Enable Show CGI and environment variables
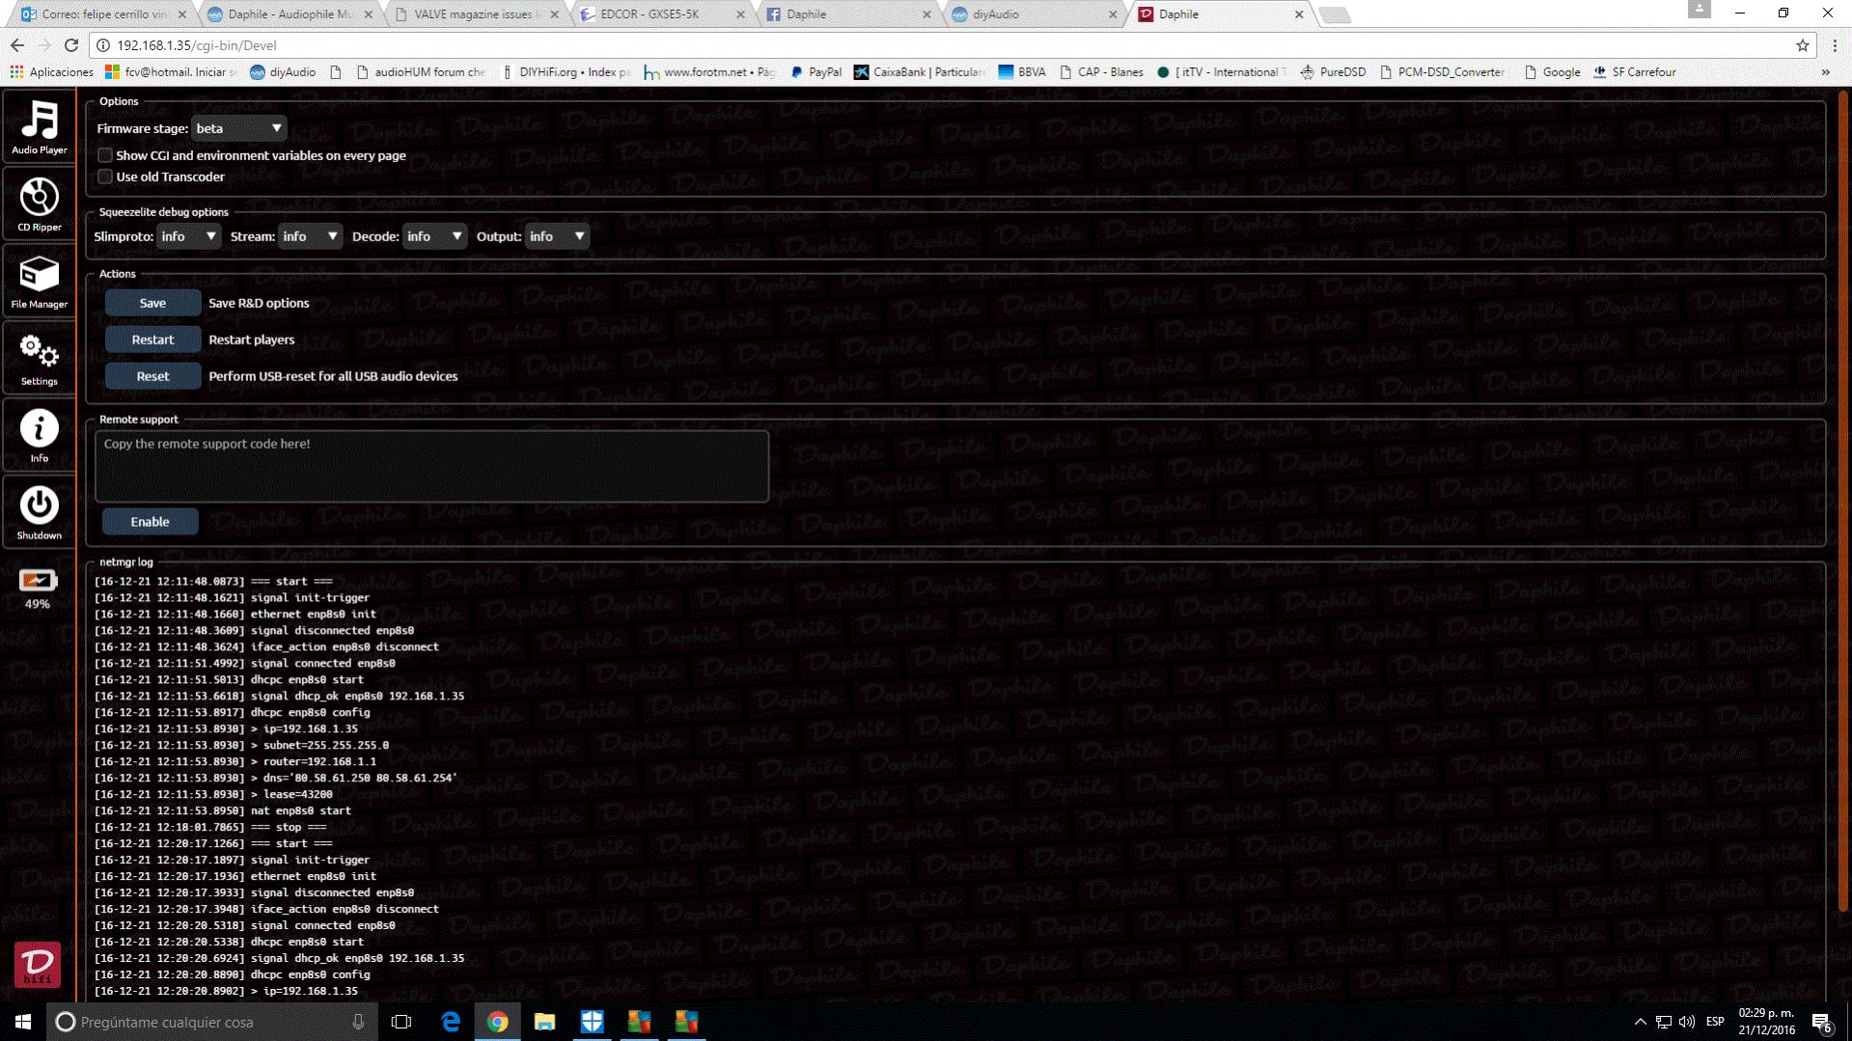The height and width of the screenshot is (1041, 1852). point(105,155)
